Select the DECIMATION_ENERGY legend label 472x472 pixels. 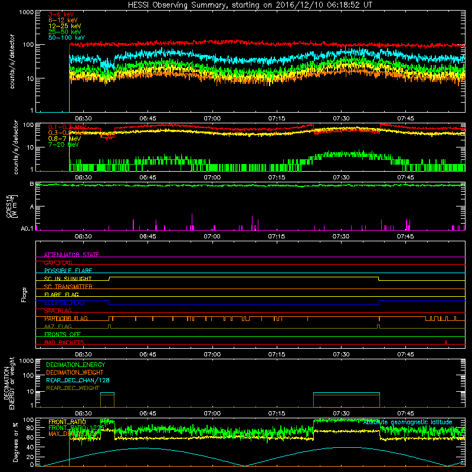point(76,365)
